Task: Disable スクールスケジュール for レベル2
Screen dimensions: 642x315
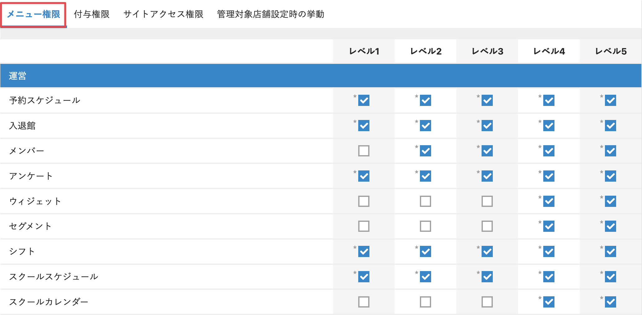Action: [x=425, y=277]
